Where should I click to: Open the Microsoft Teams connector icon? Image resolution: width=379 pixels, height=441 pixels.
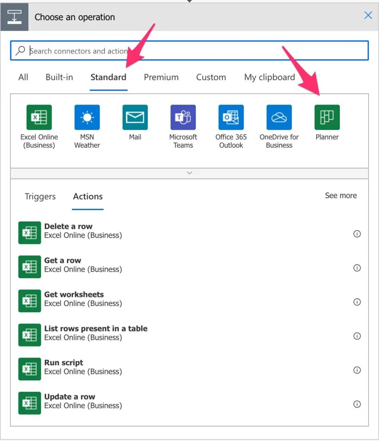point(183,117)
